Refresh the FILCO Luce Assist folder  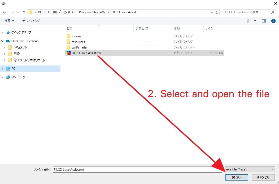coord(217,12)
